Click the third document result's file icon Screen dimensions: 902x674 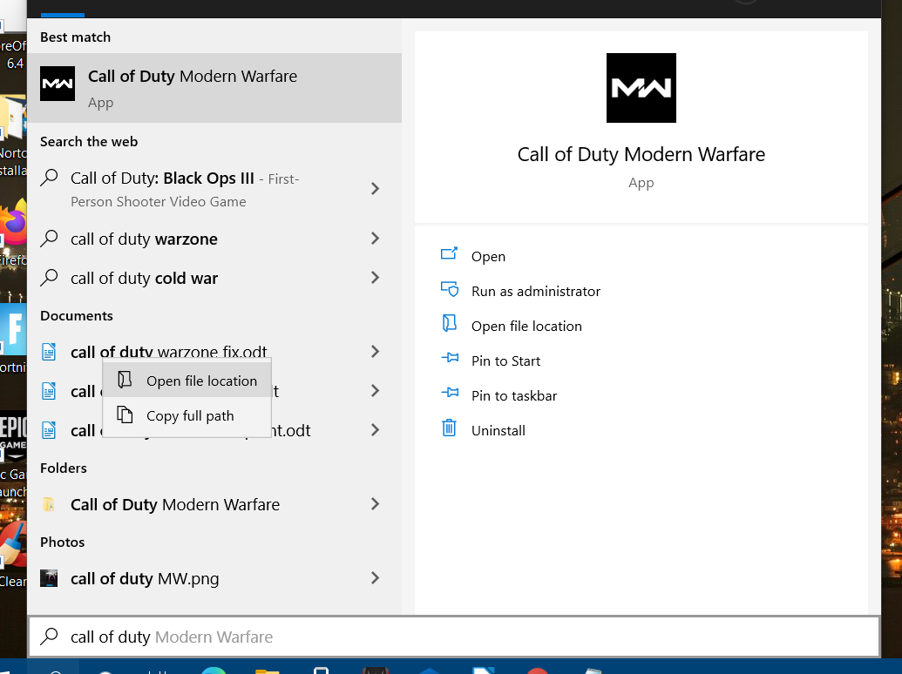[49, 430]
